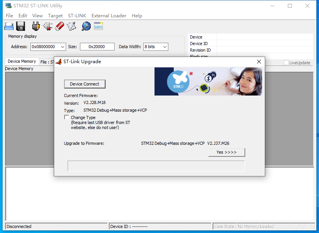
Task: Click the Size input field 0x20000
Action: [97, 47]
